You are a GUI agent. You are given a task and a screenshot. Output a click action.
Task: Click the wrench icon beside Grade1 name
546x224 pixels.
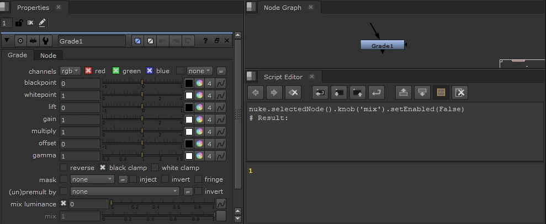click(46, 41)
